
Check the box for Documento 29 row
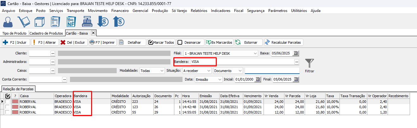coord(8,112)
